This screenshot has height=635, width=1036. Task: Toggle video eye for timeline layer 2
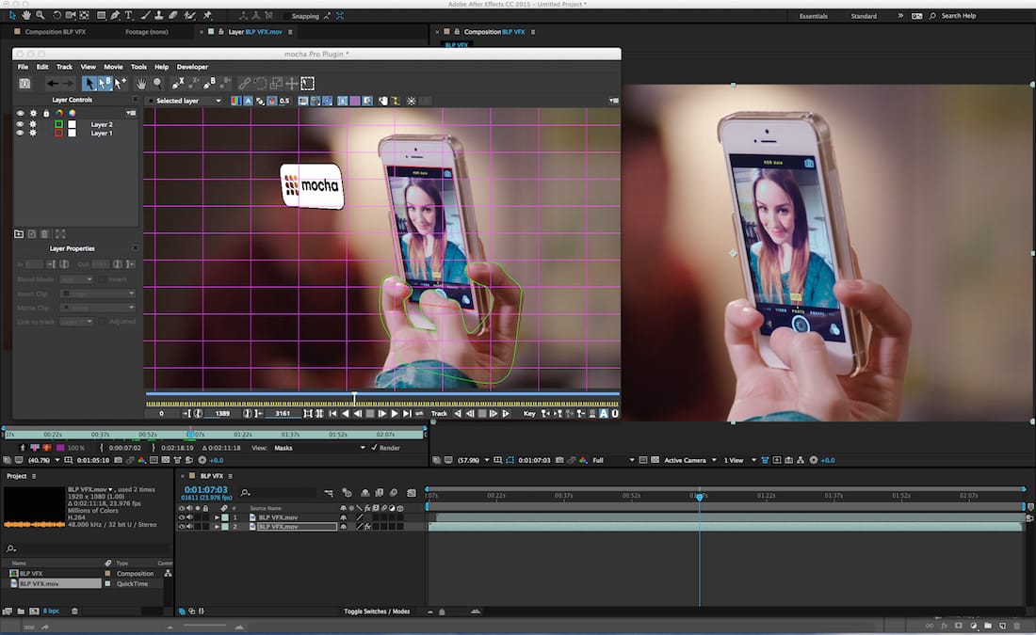pyautogui.click(x=182, y=527)
